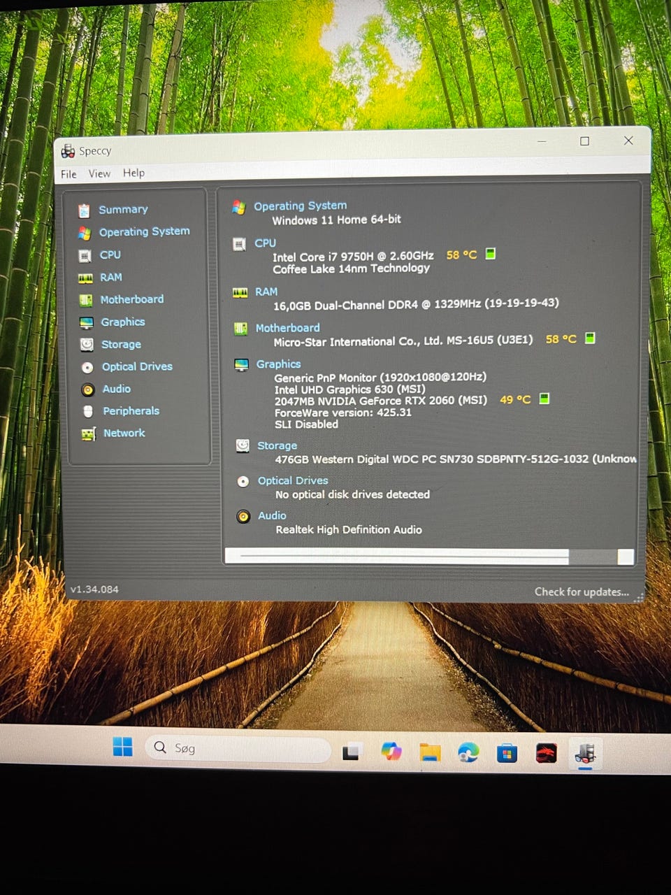Viewport: 671px width, 895px height.
Task: Click the Motherboard icon in sidebar
Action: [86, 301]
